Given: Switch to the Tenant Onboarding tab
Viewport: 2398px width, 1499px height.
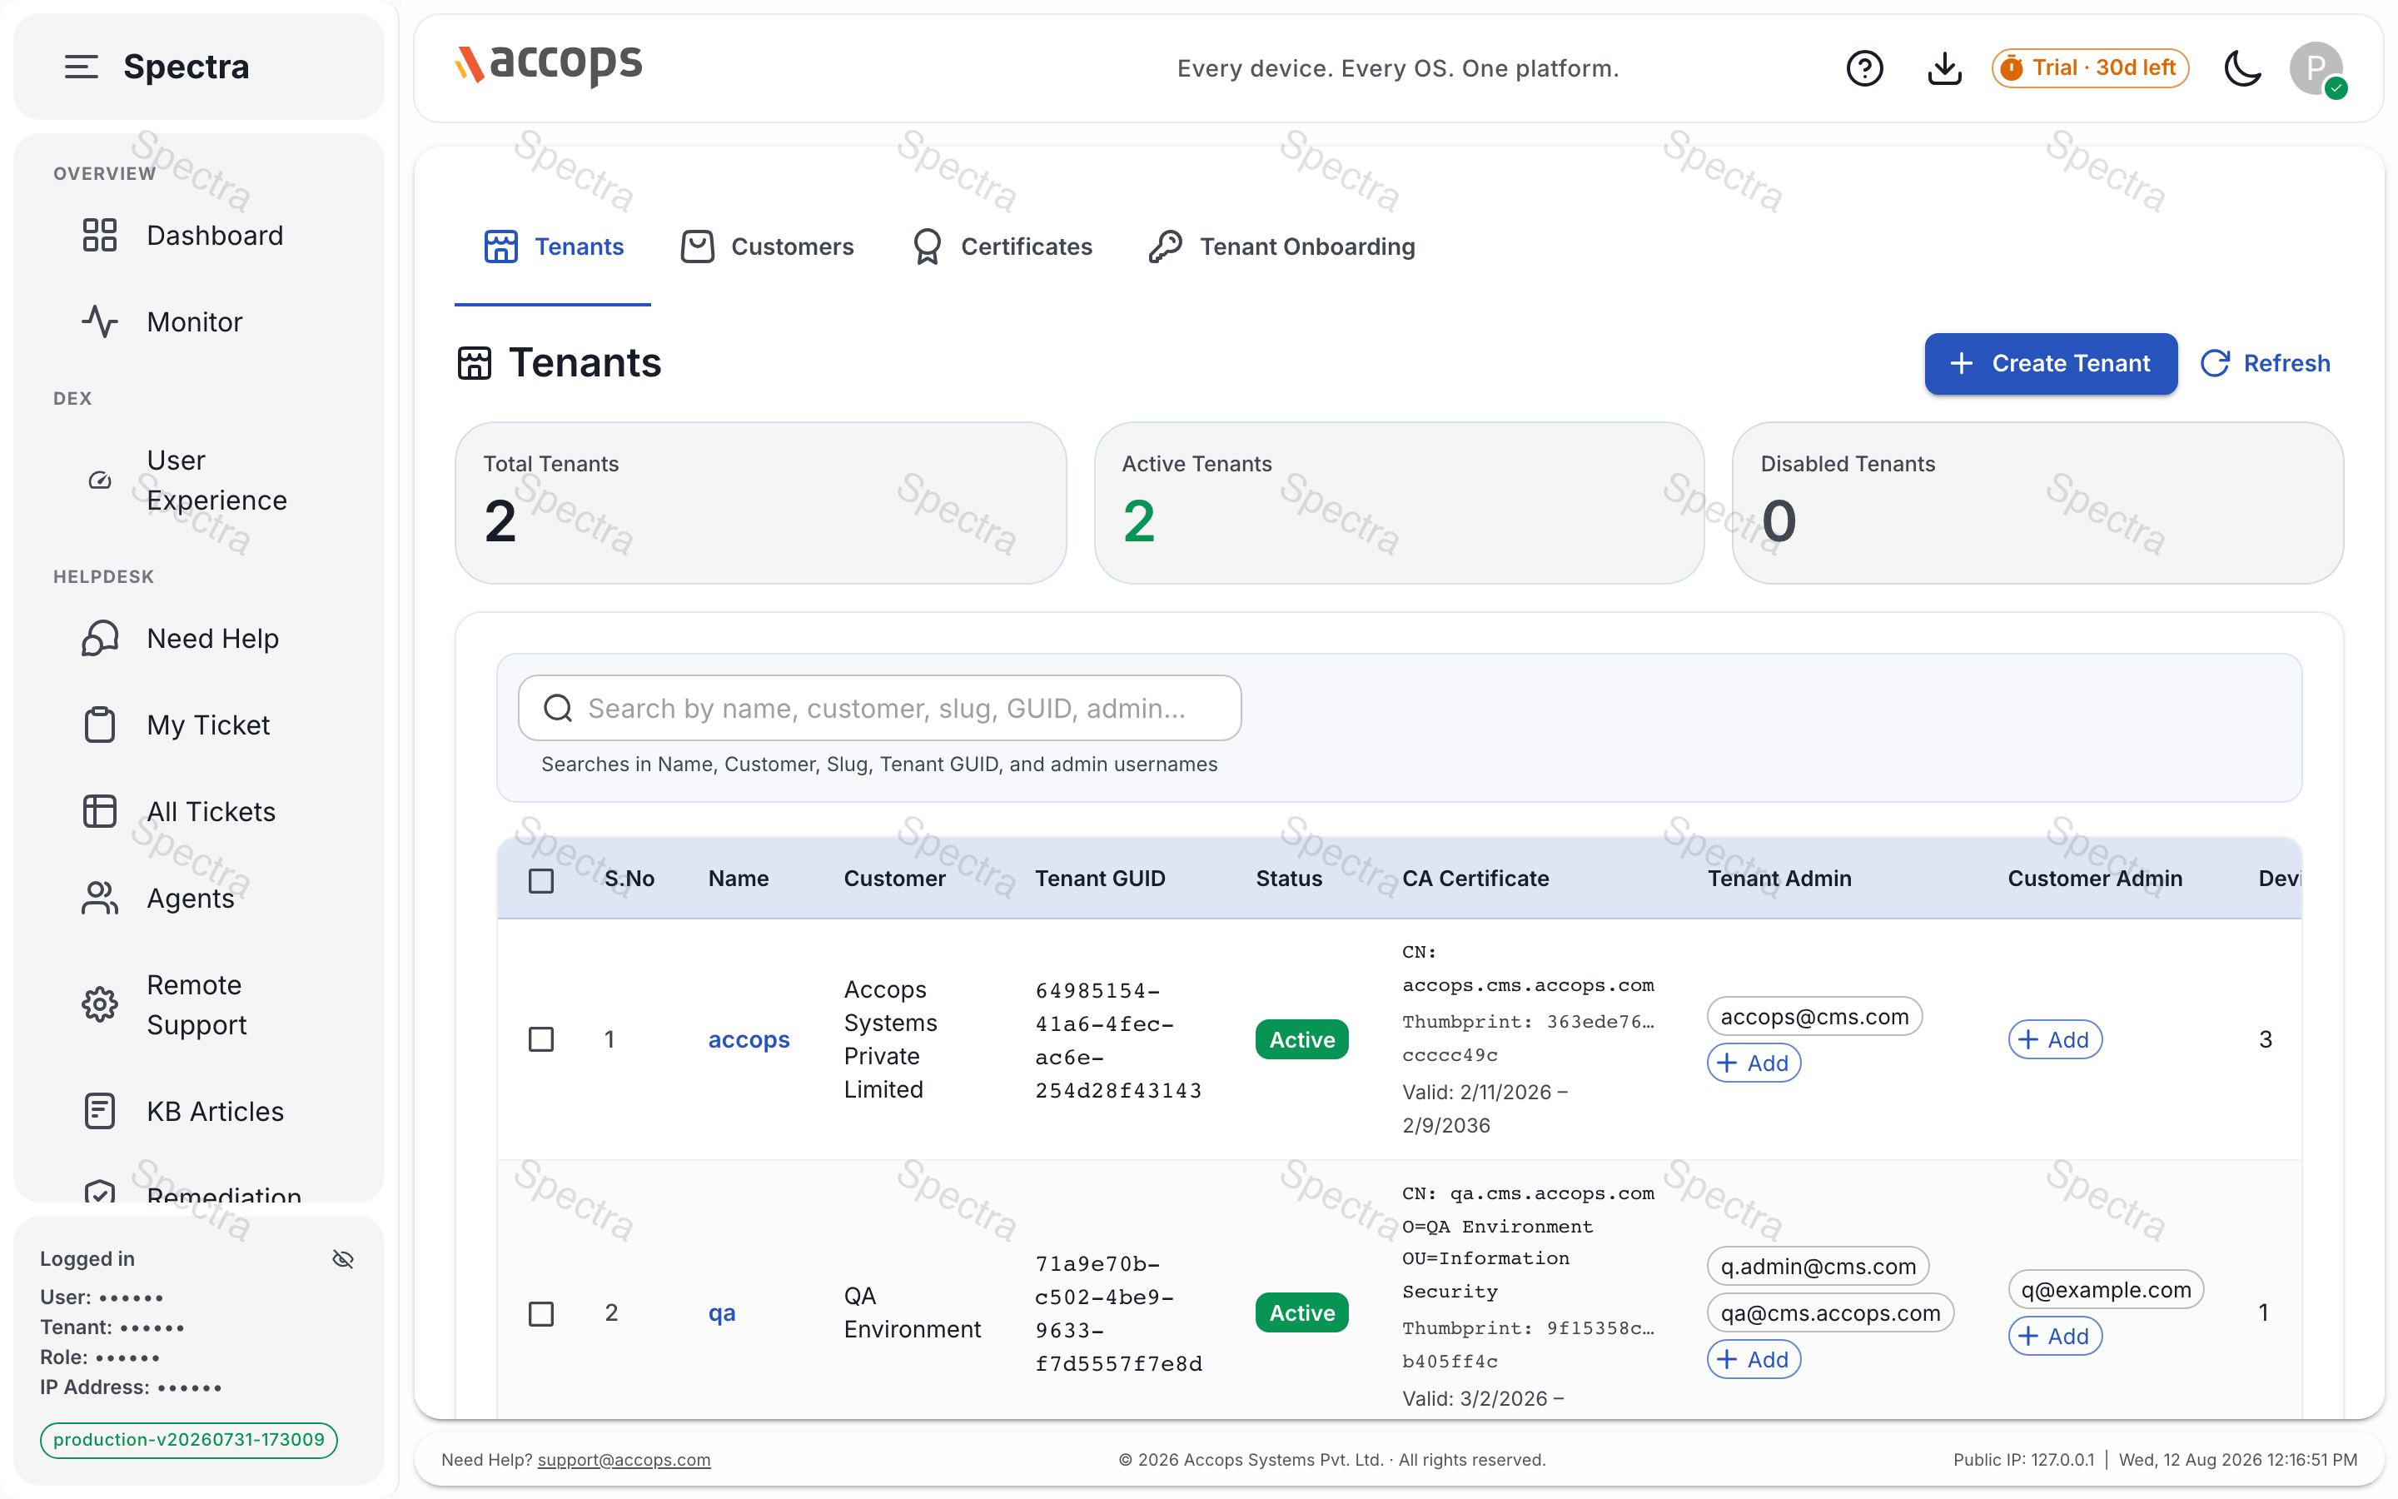Looking at the screenshot, I should pos(1281,247).
